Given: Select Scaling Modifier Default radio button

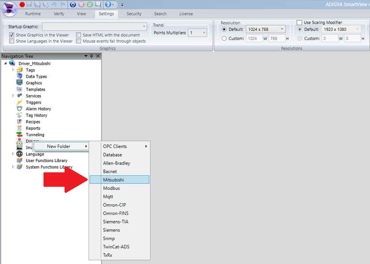Looking at the screenshot, I should click(300, 29).
